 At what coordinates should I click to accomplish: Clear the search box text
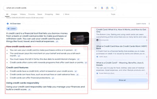tap(95, 8)
